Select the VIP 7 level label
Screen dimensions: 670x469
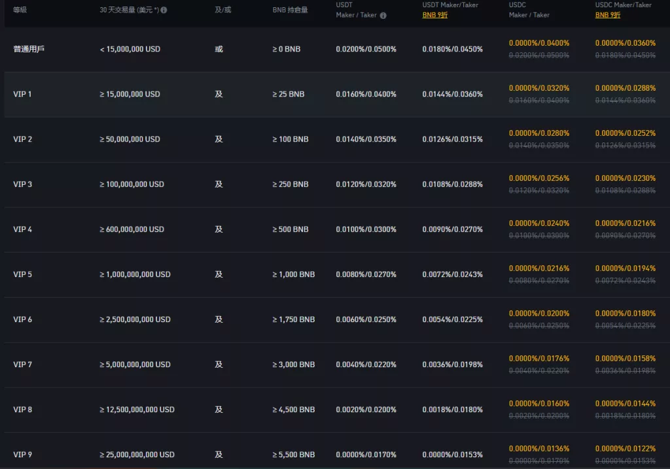pos(23,364)
